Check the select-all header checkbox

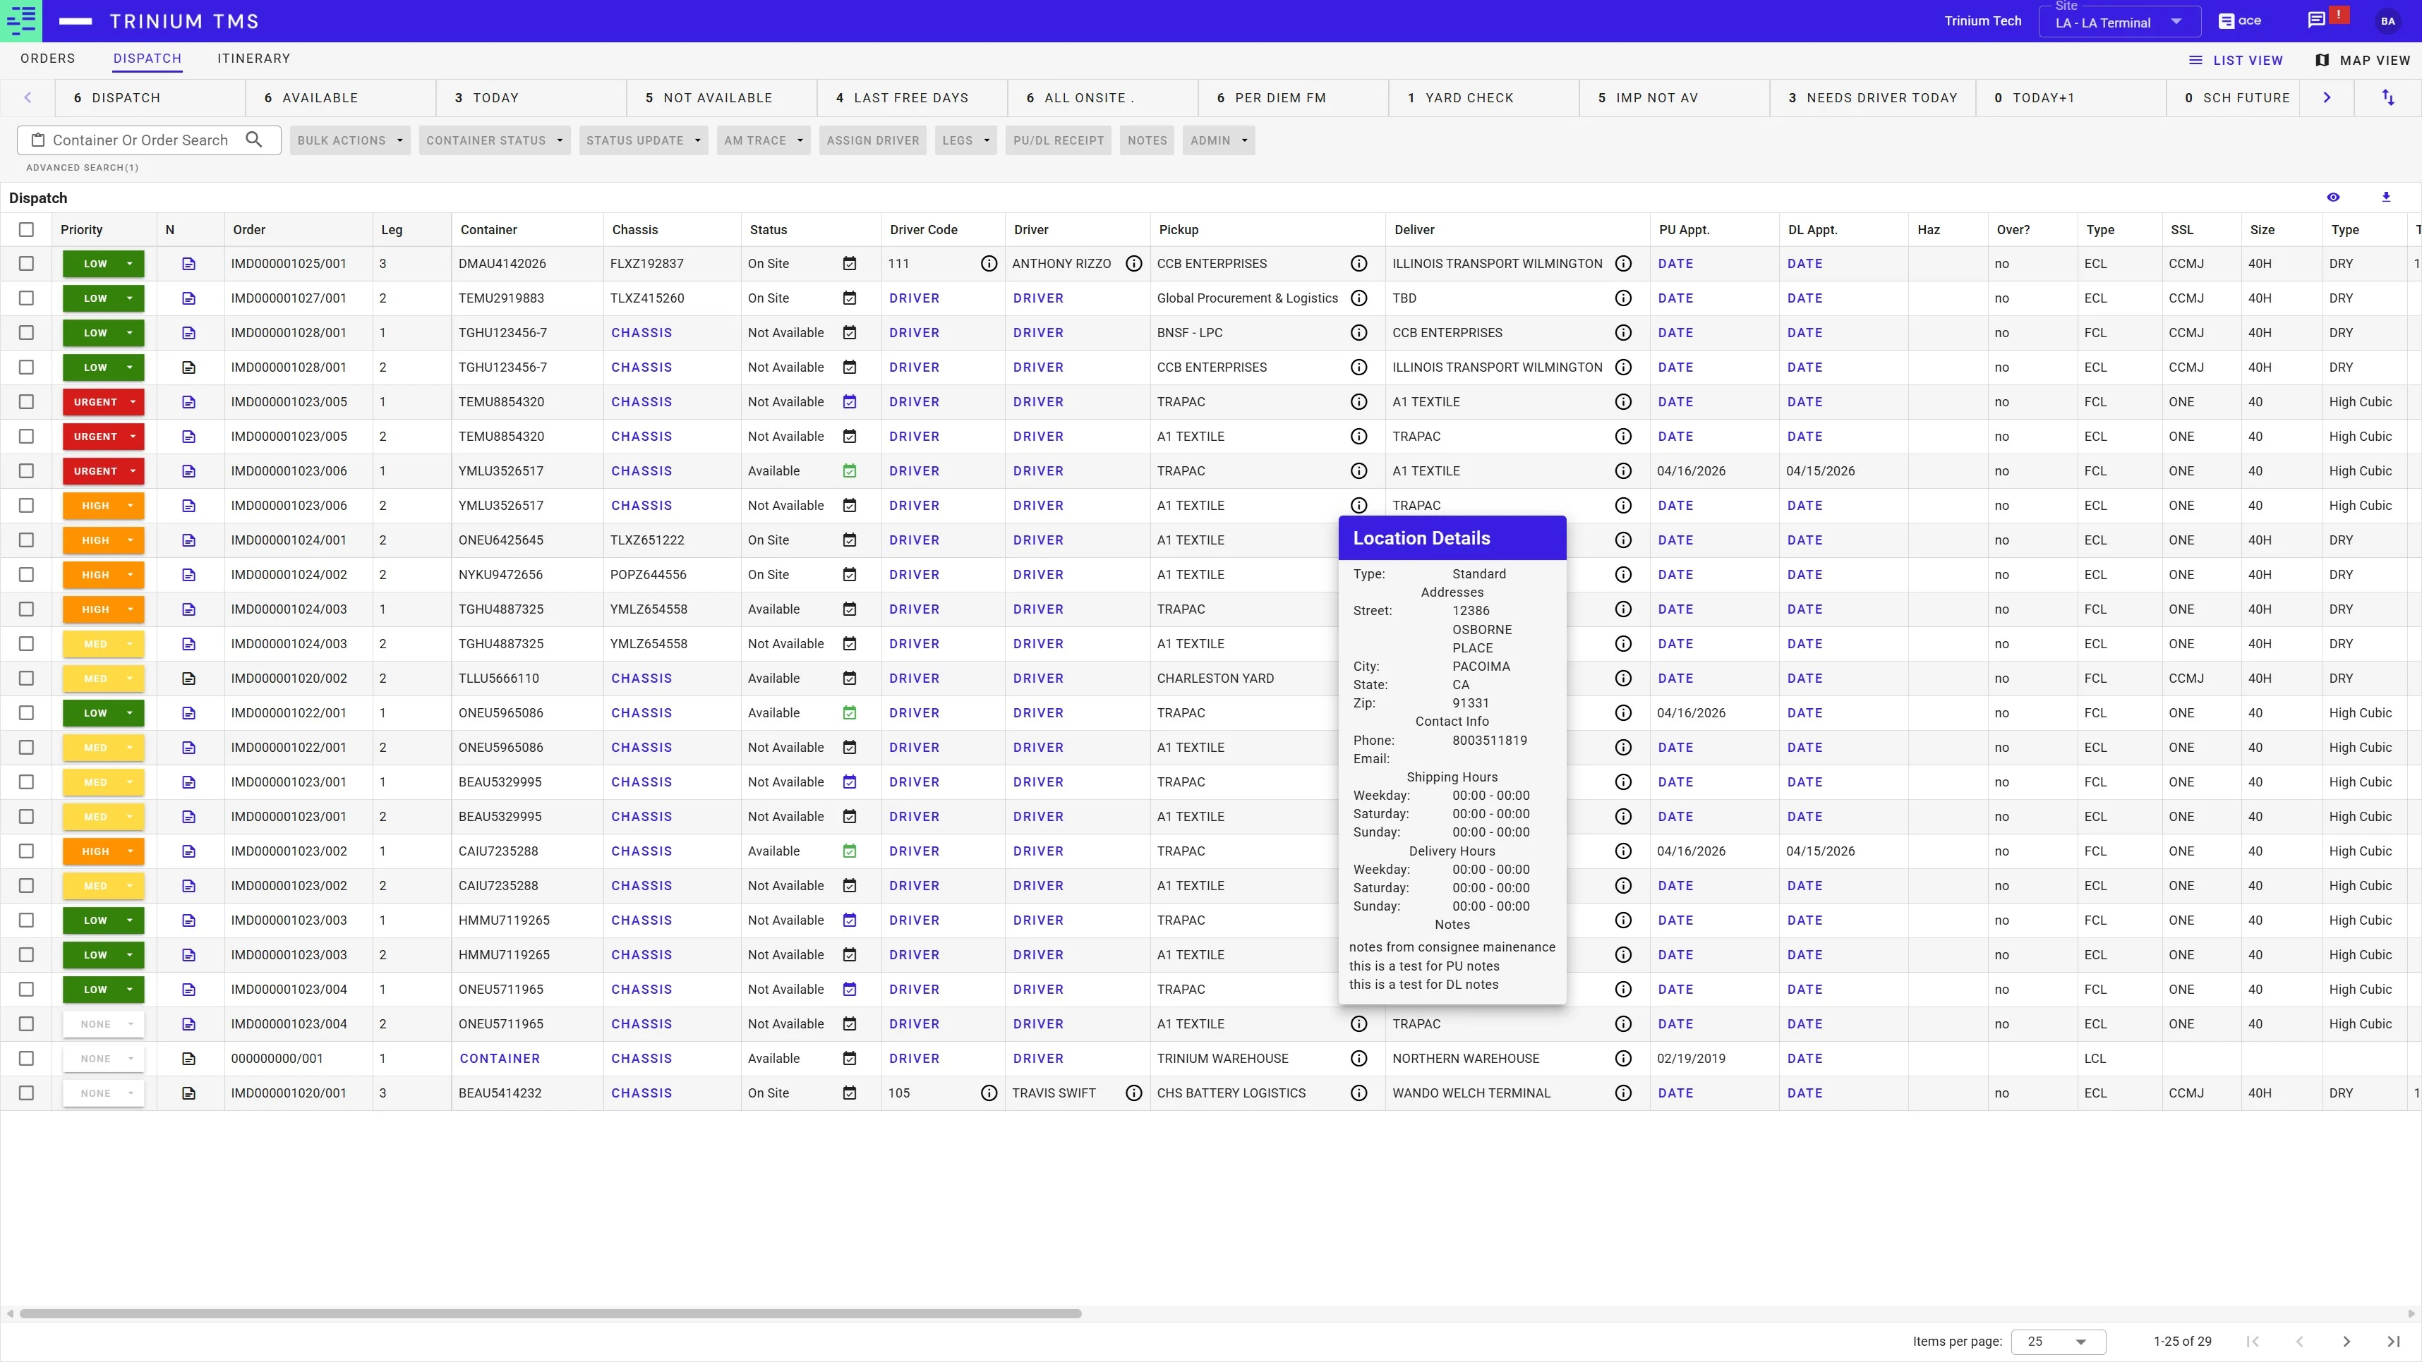26,229
